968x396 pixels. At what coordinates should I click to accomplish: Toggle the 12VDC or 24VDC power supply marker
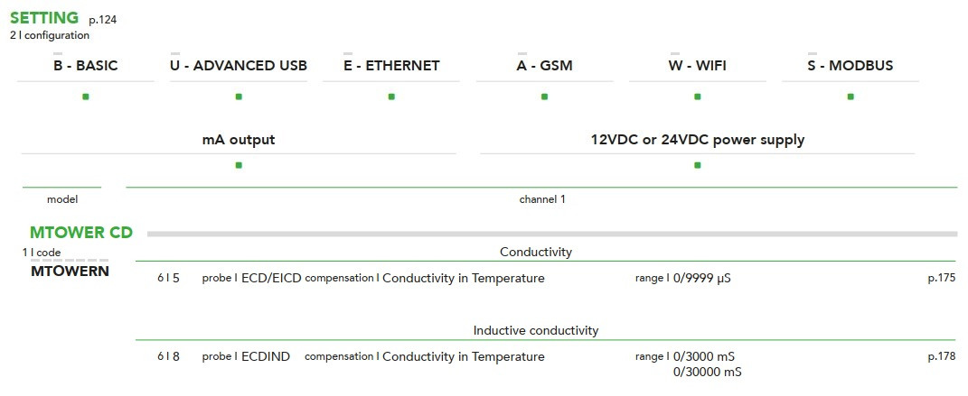pyautogui.click(x=697, y=165)
